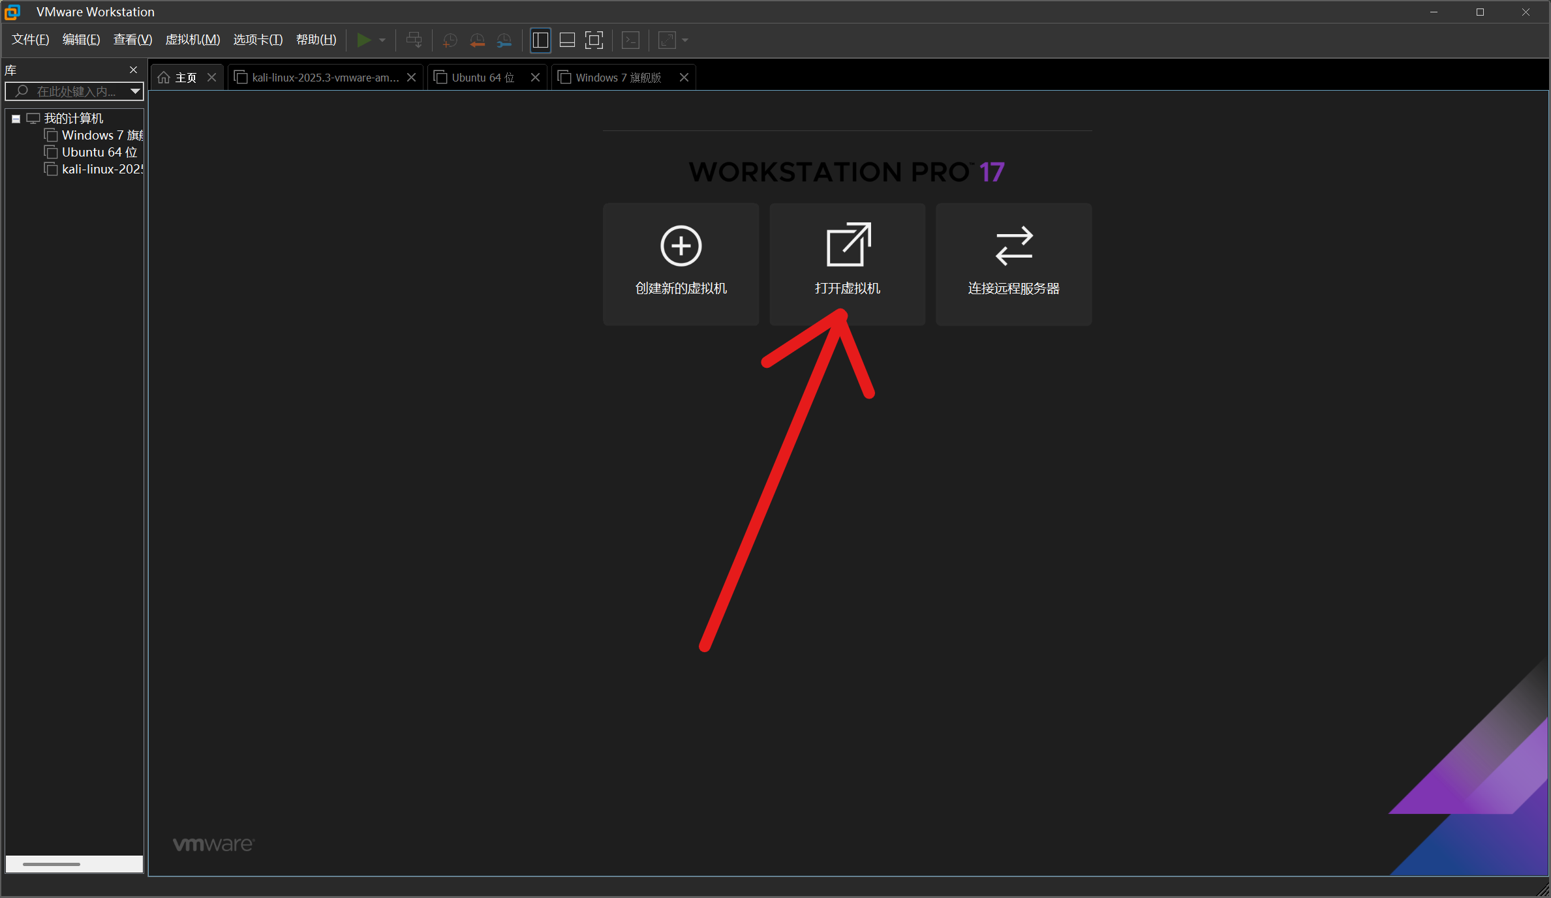Close the library panel with its X
1551x898 pixels.
coord(134,70)
